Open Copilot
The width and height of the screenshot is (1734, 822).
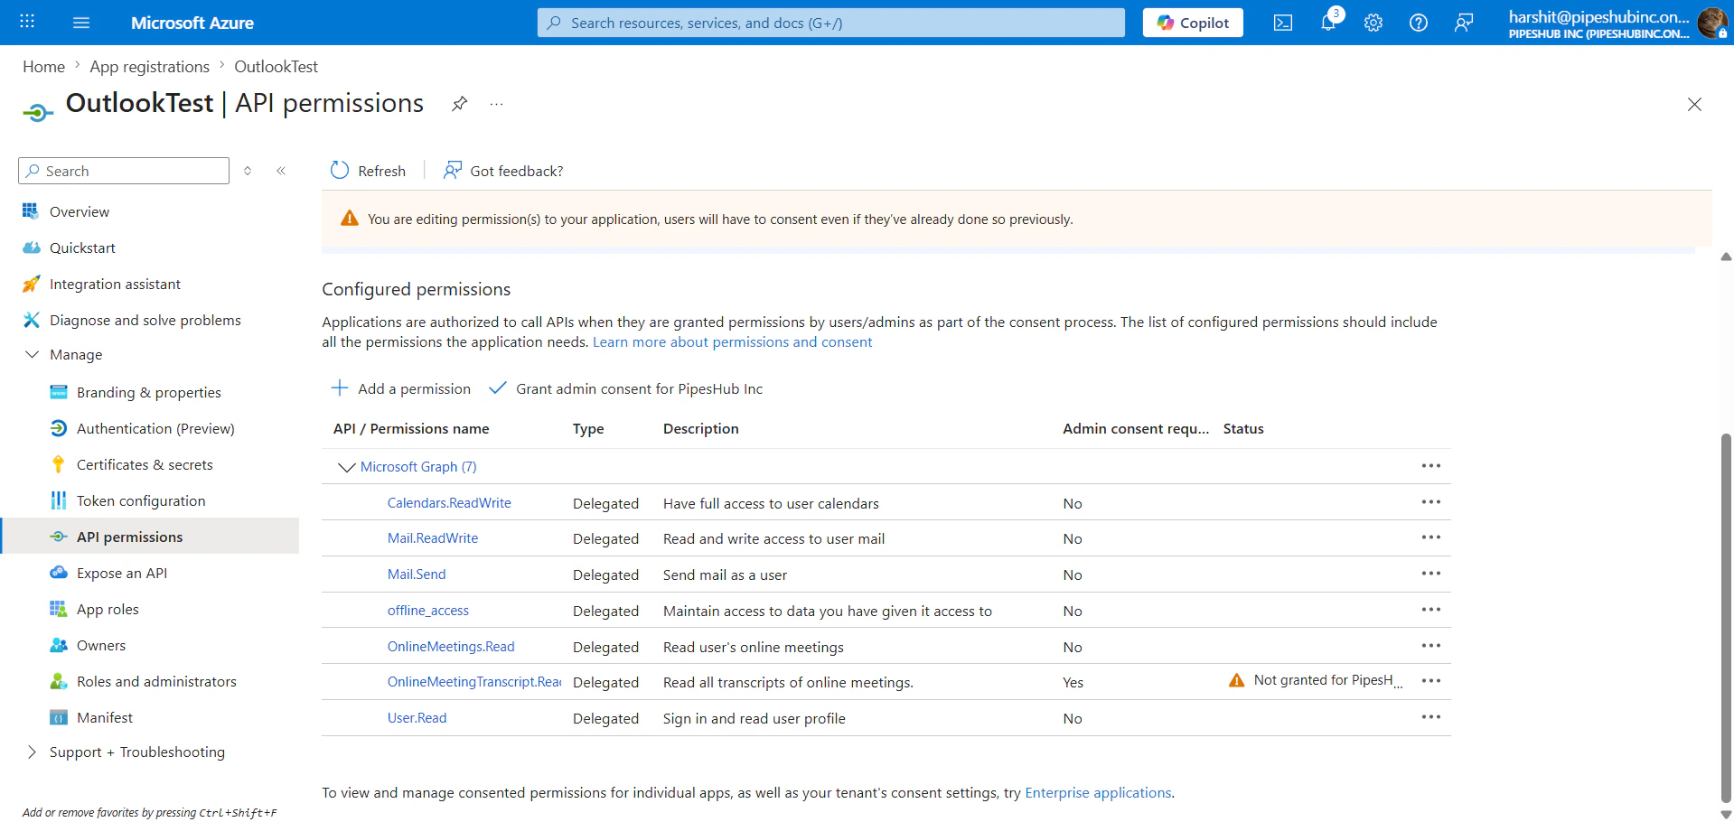[1193, 22]
